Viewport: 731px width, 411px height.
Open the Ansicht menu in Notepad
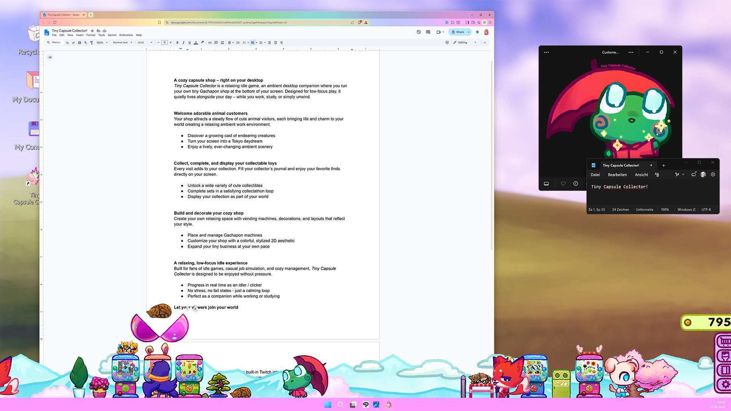tap(641, 175)
